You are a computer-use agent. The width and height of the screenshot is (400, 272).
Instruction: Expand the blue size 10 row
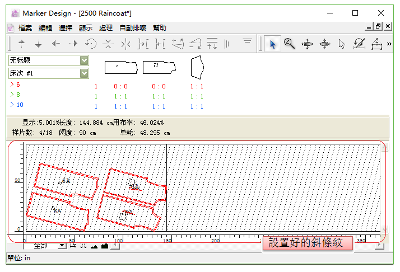pos(12,105)
